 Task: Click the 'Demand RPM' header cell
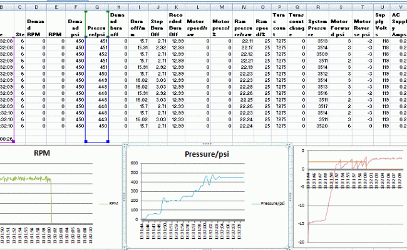click(x=36, y=24)
